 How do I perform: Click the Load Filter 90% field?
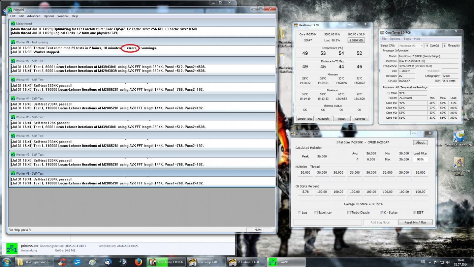click(x=420, y=159)
